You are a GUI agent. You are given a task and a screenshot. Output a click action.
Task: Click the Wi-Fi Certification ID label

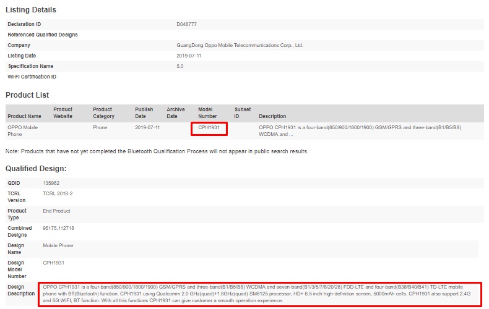[x=32, y=77]
